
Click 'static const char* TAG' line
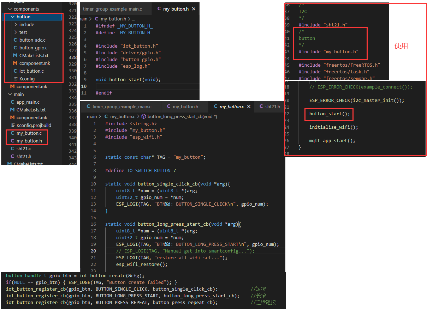click(x=155, y=157)
